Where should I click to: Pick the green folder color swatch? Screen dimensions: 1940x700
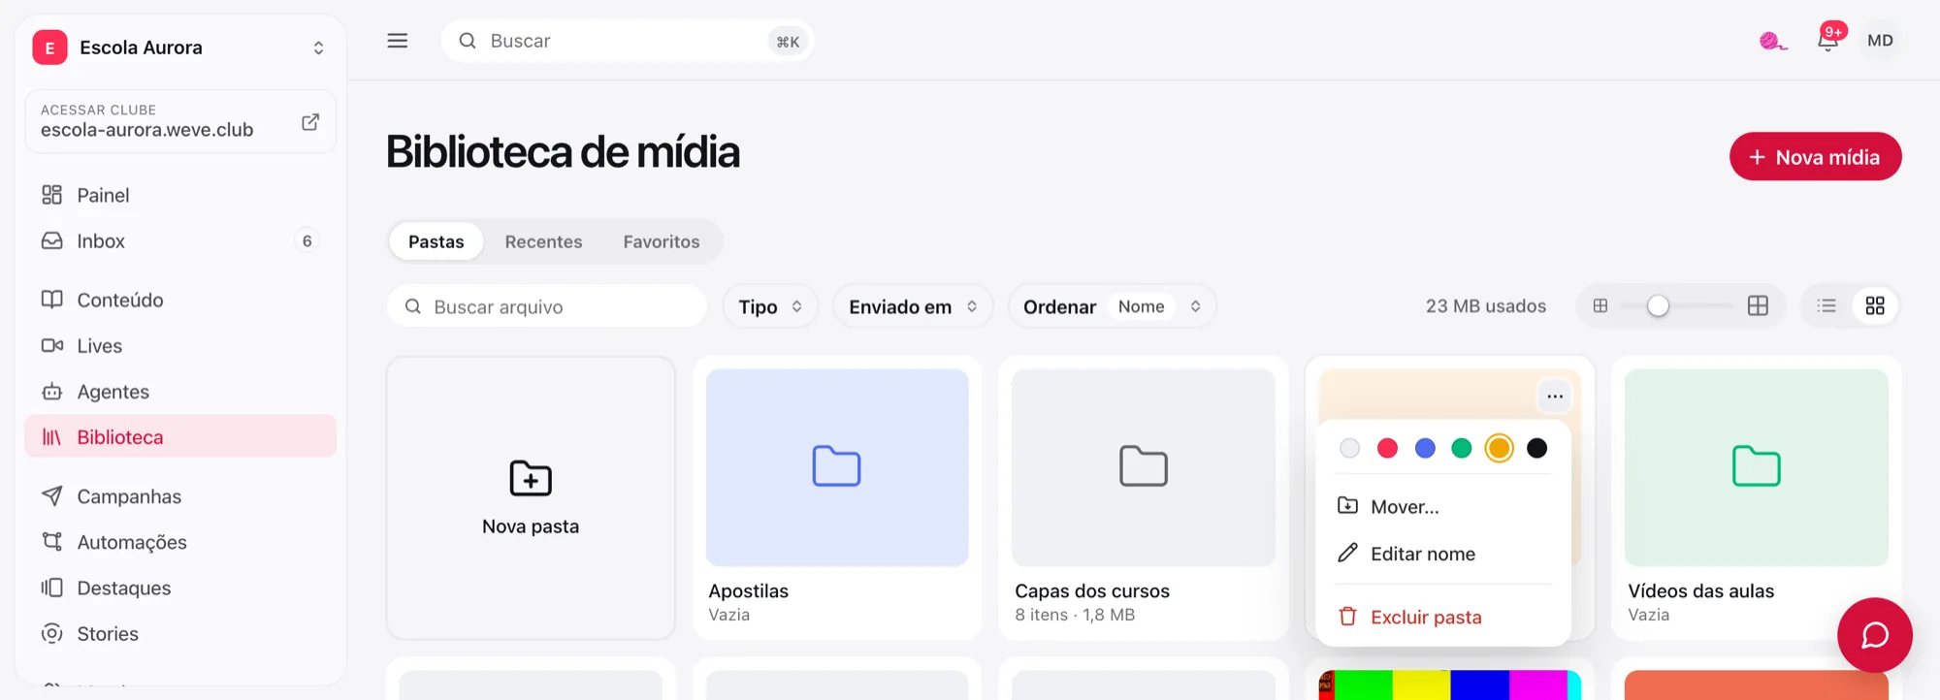[x=1462, y=448]
